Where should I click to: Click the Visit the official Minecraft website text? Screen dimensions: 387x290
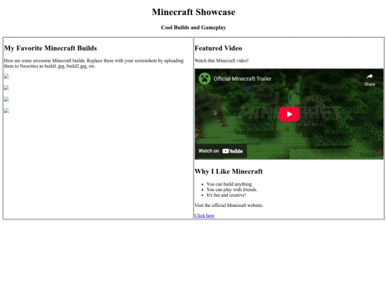pos(229,206)
